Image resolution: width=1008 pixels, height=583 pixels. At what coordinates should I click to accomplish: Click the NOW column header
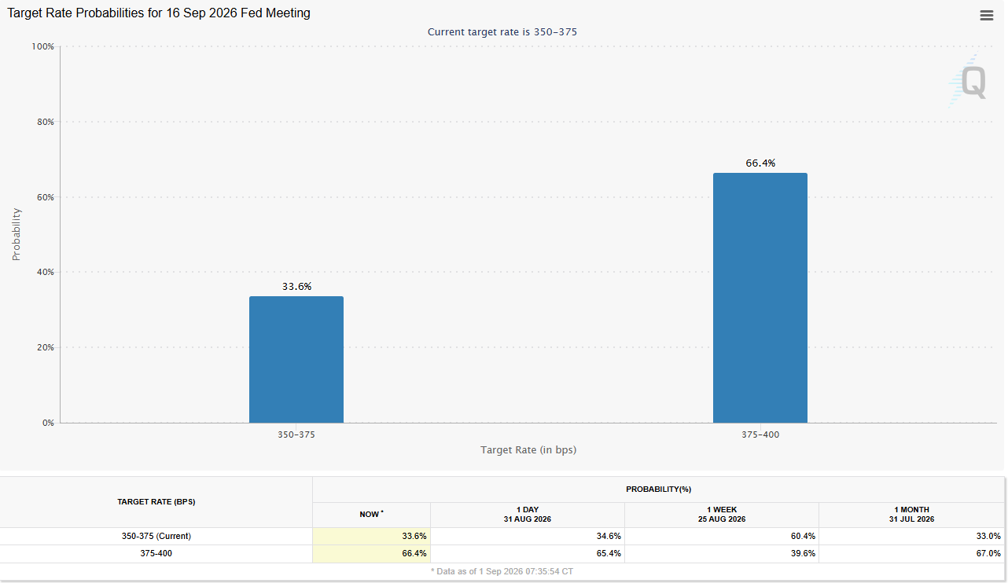(371, 514)
